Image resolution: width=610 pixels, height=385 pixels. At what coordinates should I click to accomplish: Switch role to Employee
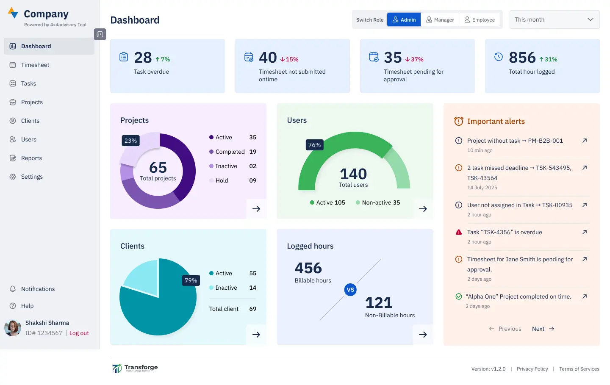click(479, 19)
